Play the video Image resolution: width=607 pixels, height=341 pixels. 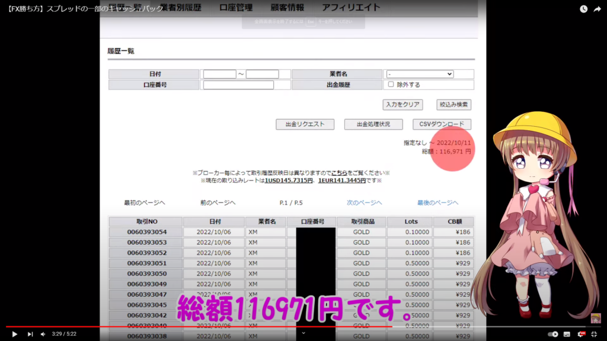tap(15, 334)
